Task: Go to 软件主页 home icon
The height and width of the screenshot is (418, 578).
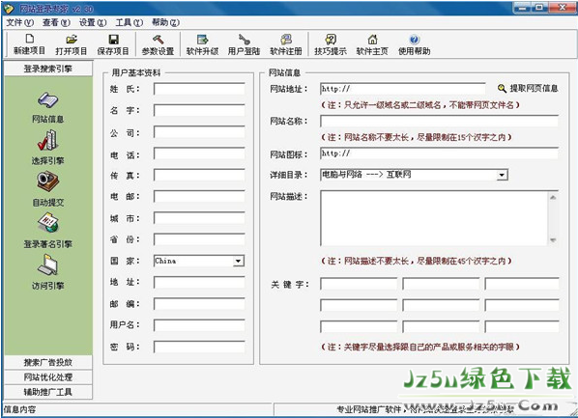Action: [x=372, y=43]
